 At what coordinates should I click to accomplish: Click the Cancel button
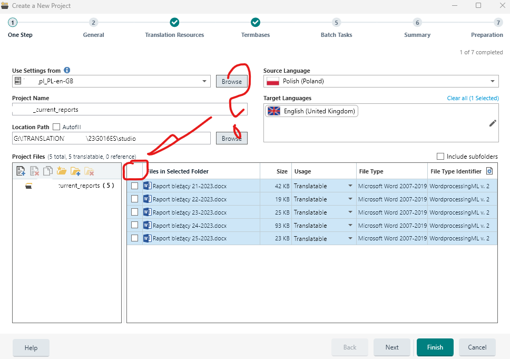tap(477, 347)
